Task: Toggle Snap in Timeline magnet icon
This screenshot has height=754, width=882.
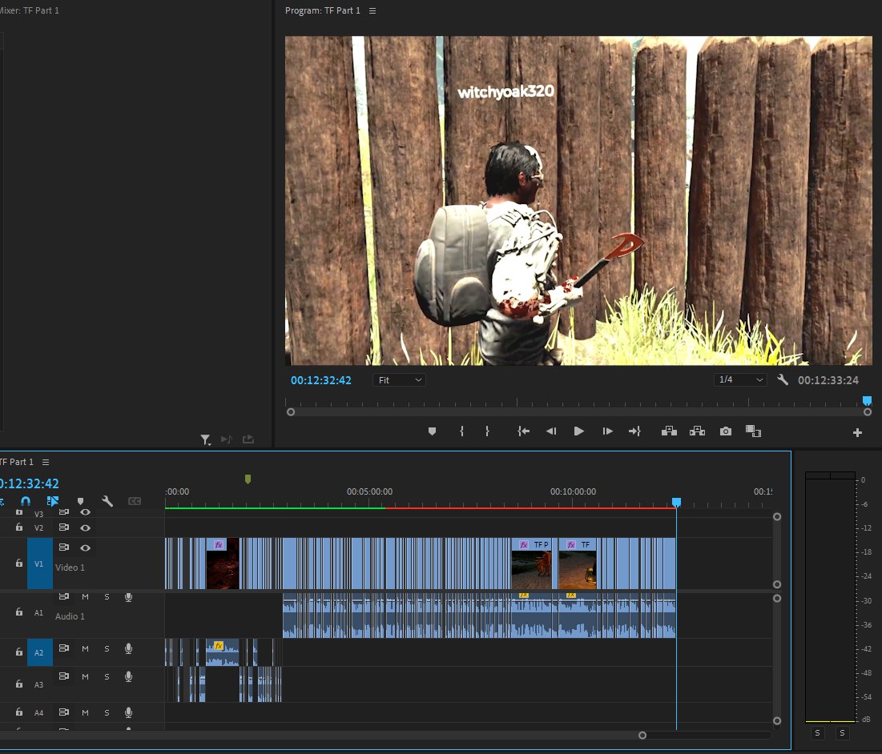Action: click(x=26, y=500)
